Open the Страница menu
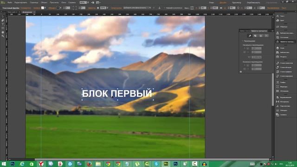The height and width of the screenshot is (167, 297). click(34, 2)
